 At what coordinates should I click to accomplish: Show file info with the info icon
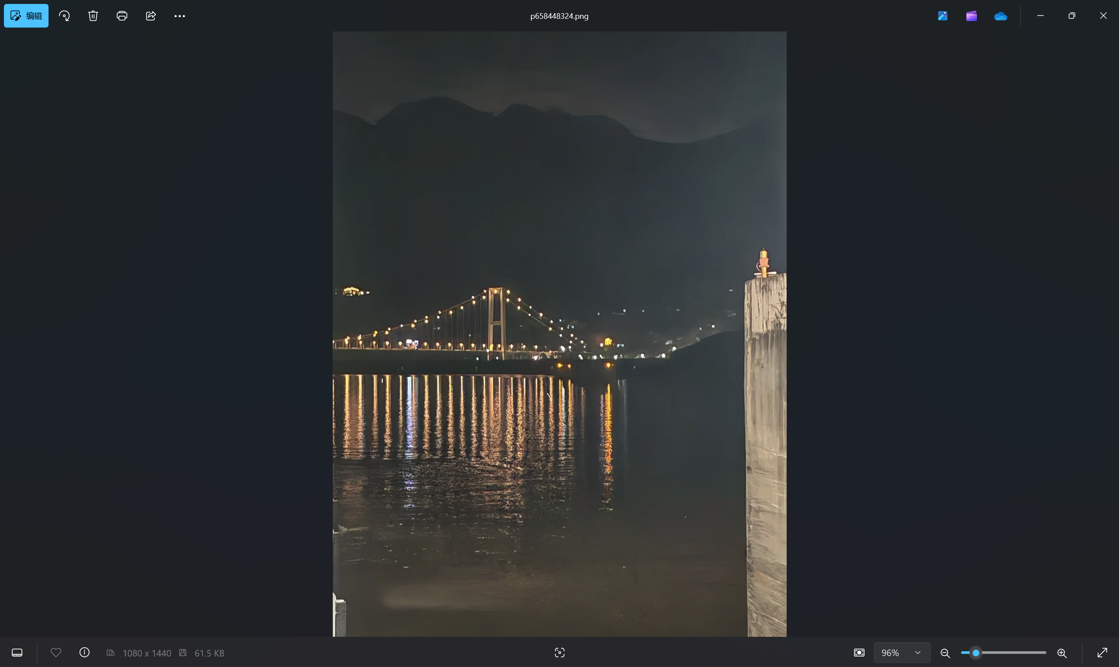[x=84, y=653]
